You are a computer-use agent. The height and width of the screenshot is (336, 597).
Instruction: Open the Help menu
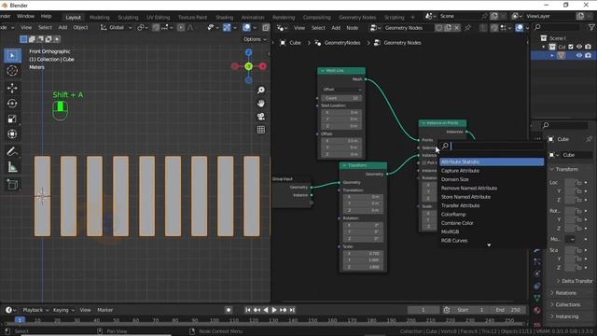(x=46, y=17)
